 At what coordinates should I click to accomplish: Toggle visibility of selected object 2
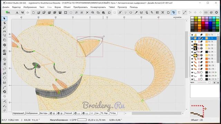(192, 38)
